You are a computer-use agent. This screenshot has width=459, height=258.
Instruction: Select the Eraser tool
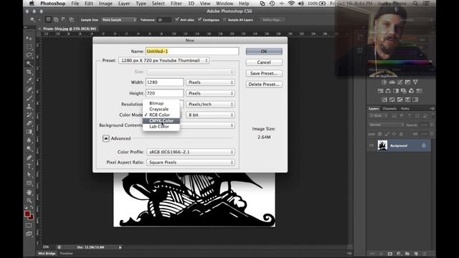pos(29,123)
